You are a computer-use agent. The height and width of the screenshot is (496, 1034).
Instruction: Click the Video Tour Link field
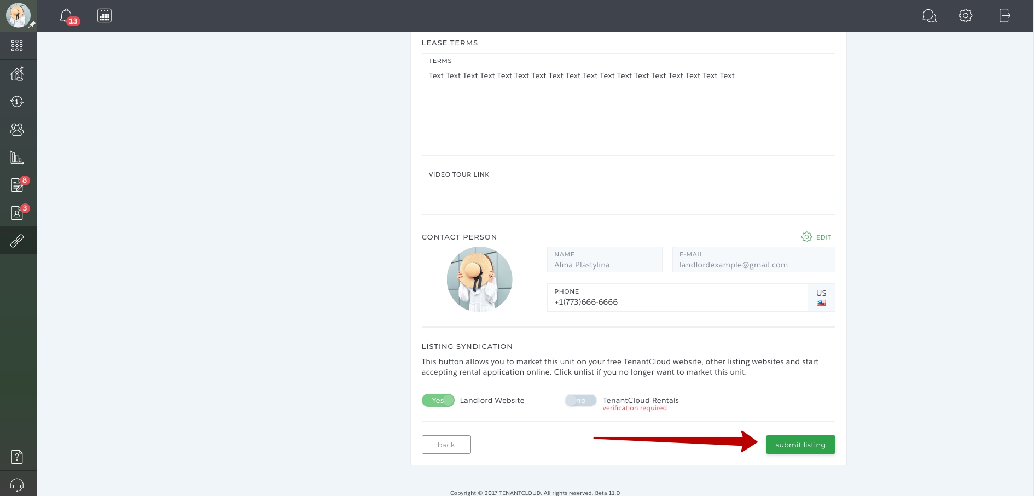point(628,180)
